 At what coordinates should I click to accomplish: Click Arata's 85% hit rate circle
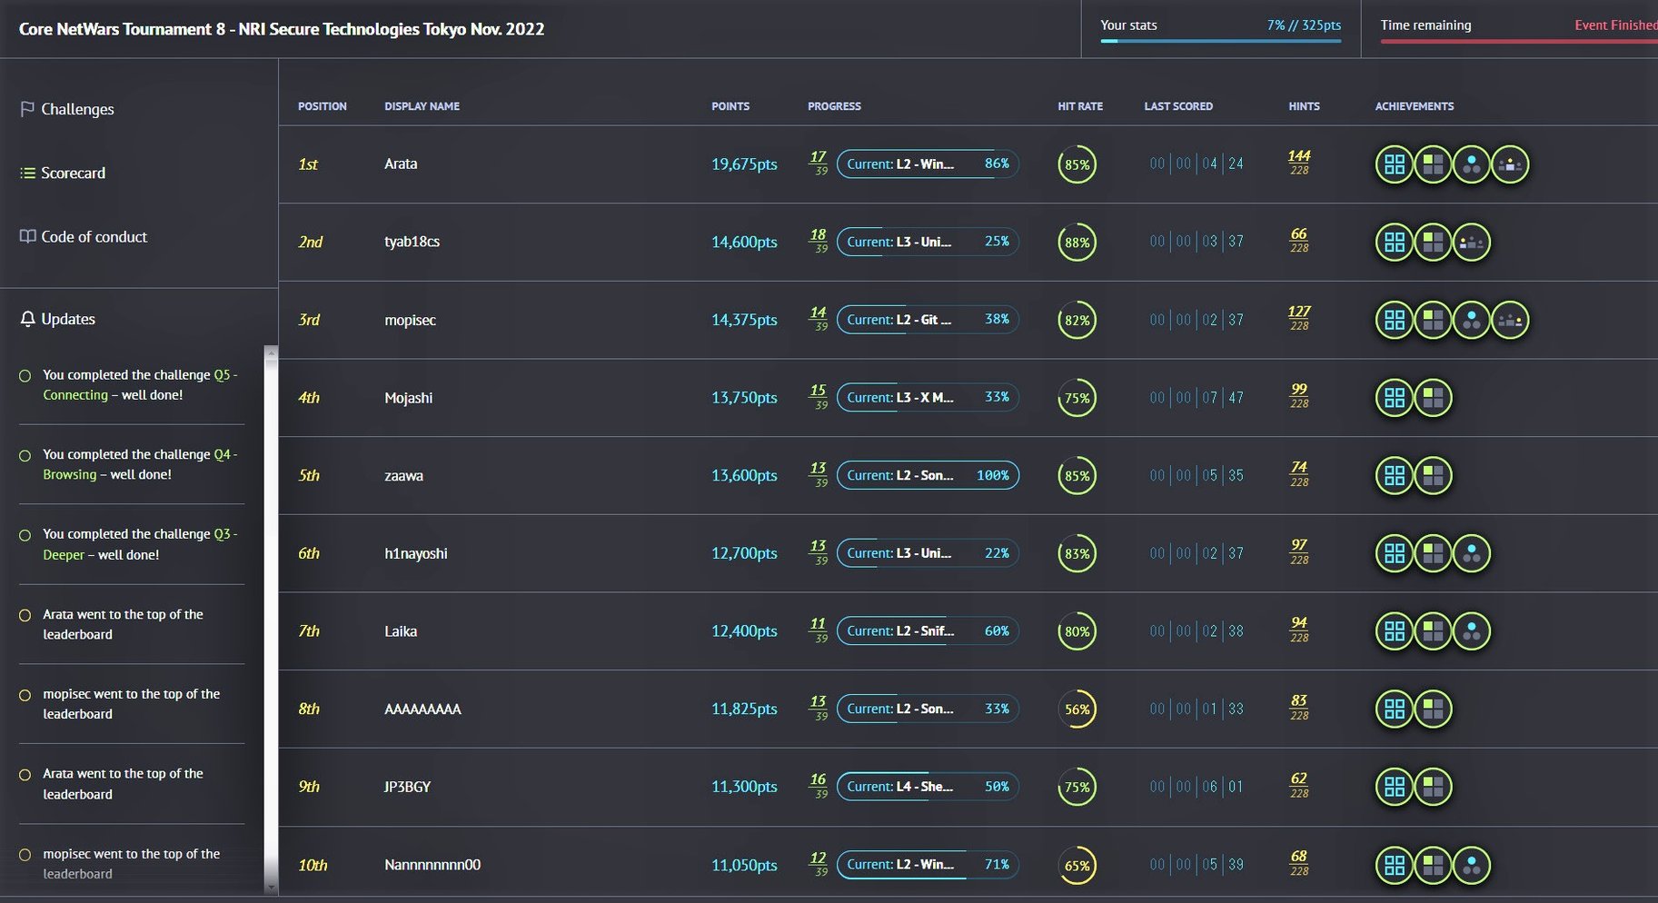pos(1077,164)
